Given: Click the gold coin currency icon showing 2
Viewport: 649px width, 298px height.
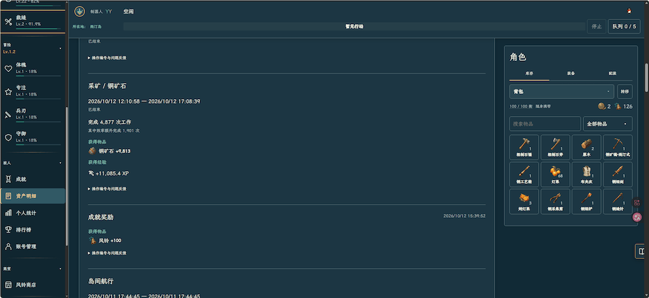Looking at the screenshot, I should point(602,106).
